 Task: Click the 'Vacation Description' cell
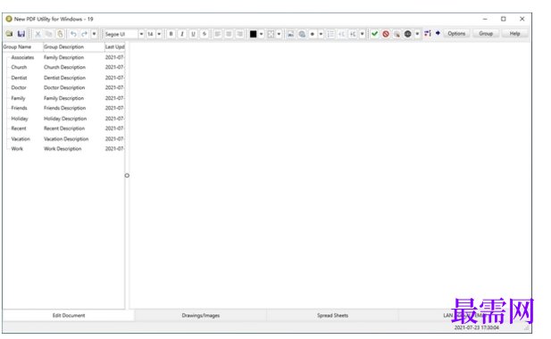coord(66,138)
